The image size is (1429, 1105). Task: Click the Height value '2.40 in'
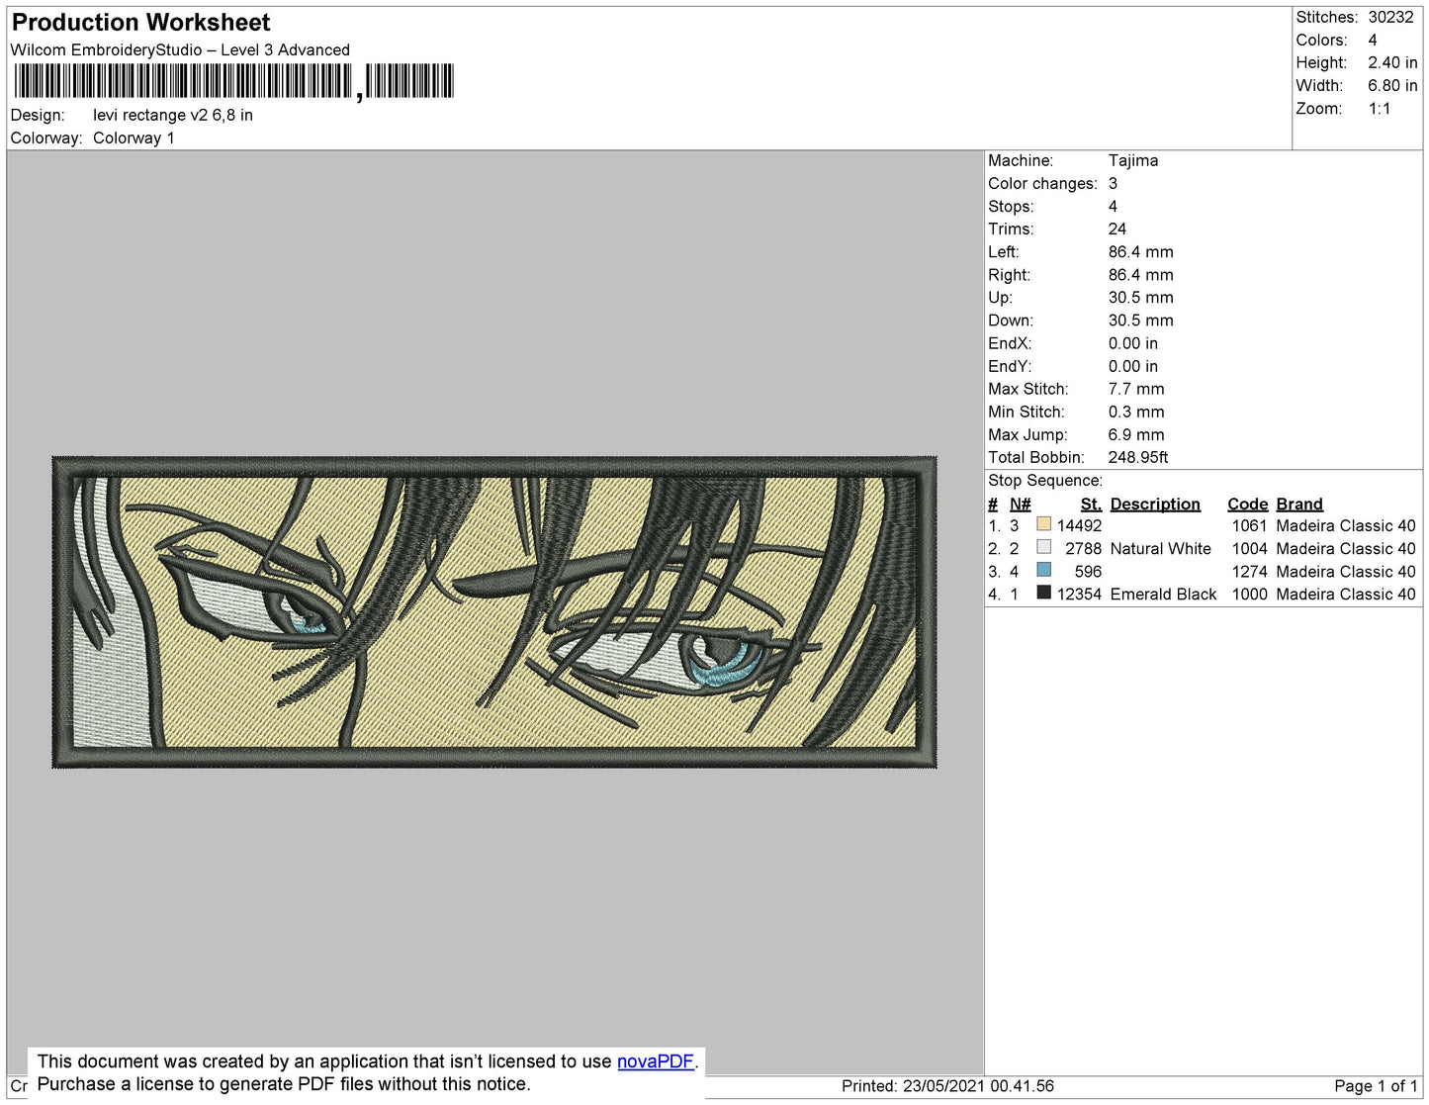tap(1392, 63)
